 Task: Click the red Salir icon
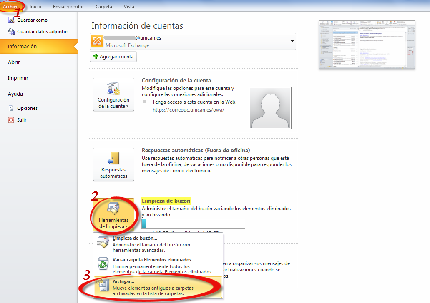(11, 120)
